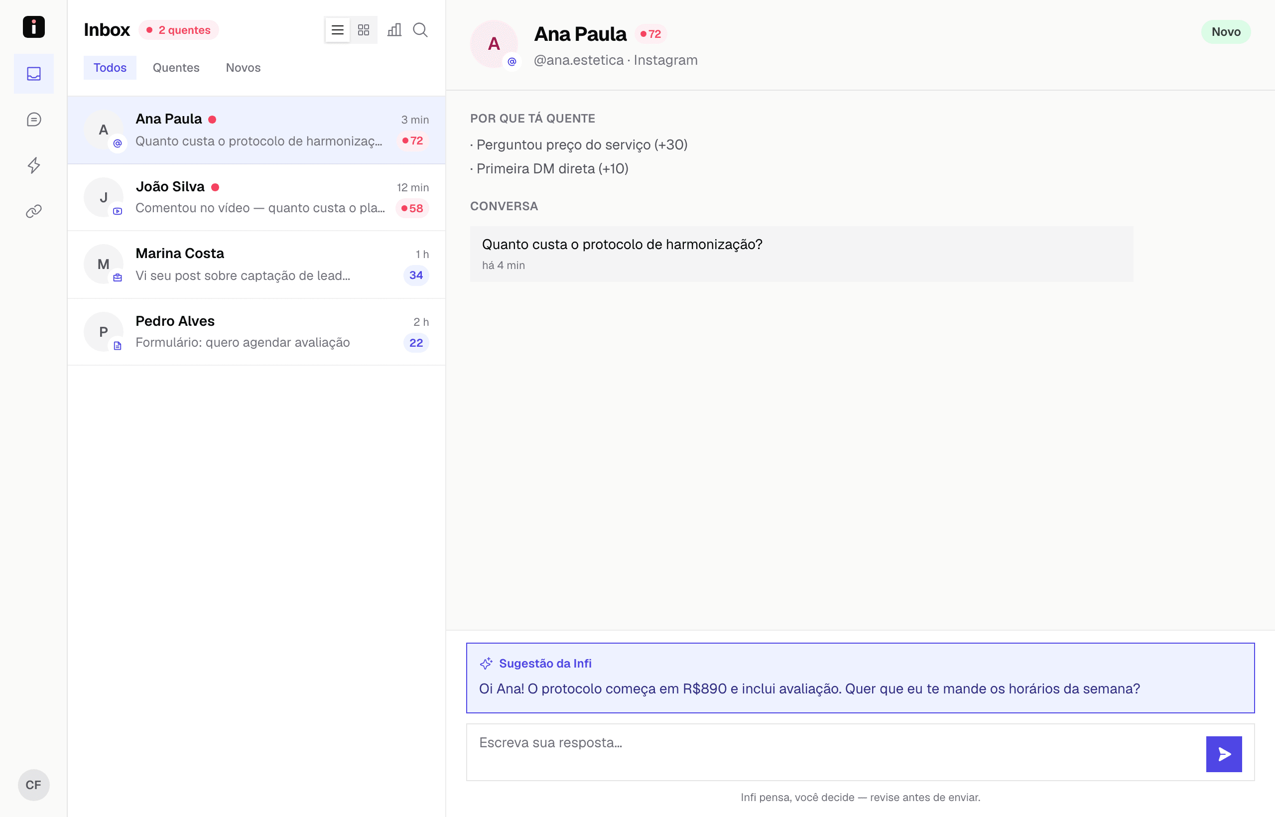Click the Novo status badge
Image resolution: width=1275 pixels, height=817 pixels.
(1226, 32)
